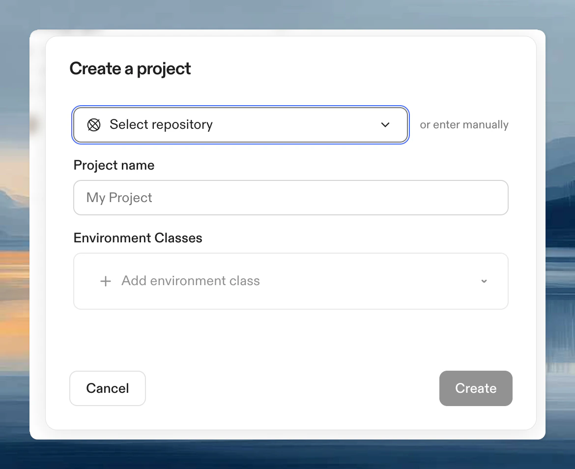
Task: Click the or enter manually link
Action: tap(463, 125)
